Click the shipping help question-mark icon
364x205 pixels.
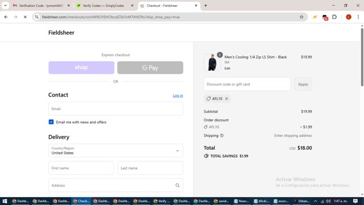[x=222, y=136]
